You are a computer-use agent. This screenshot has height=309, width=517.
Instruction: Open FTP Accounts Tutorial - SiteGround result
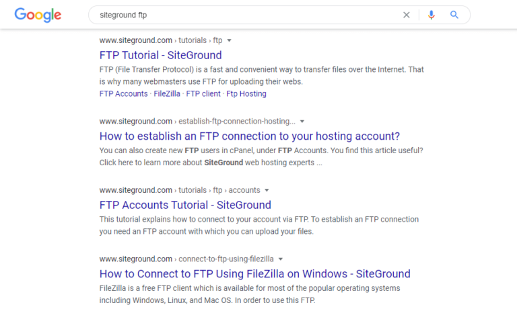[x=185, y=205]
